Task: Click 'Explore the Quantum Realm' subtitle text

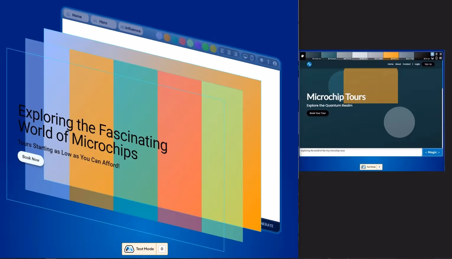Action: (329, 105)
